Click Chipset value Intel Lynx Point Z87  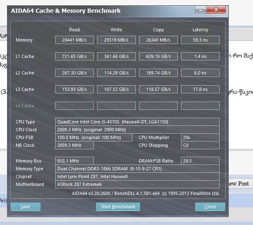tap(137, 176)
